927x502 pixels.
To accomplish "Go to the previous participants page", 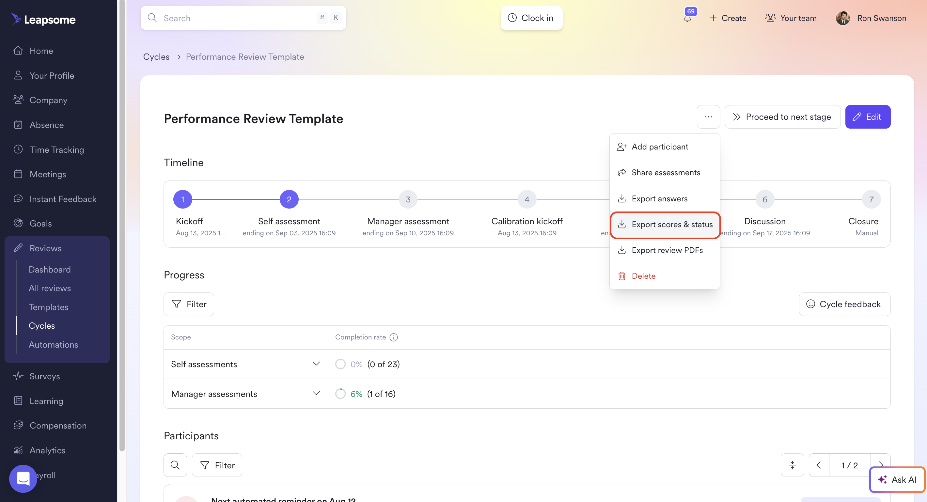I will [x=819, y=465].
